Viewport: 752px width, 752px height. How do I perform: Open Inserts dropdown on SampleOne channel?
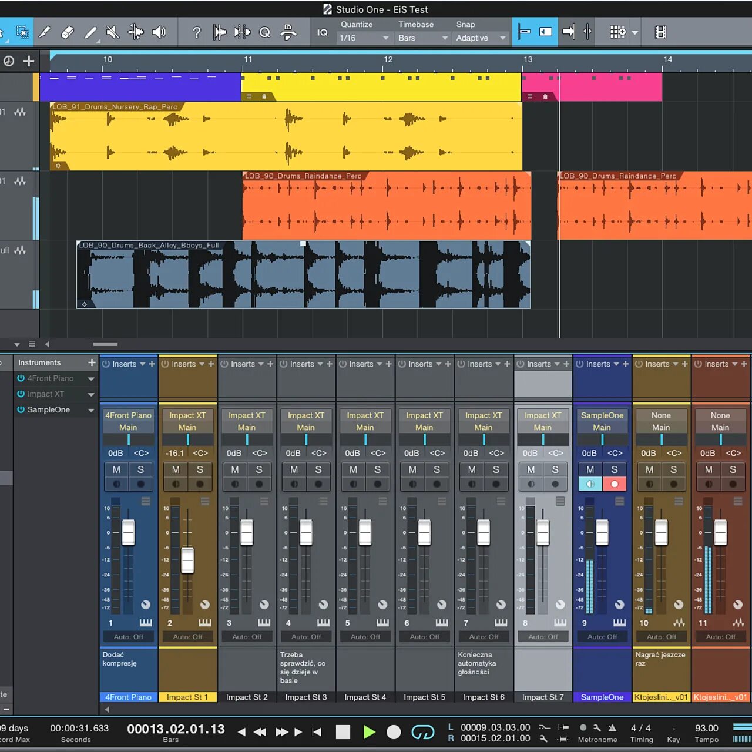pyautogui.click(x=616, y=364)
